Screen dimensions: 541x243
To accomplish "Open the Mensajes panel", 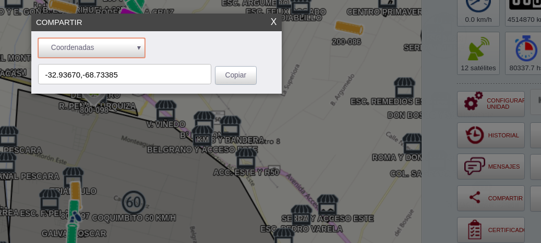I will pos(490,167).
